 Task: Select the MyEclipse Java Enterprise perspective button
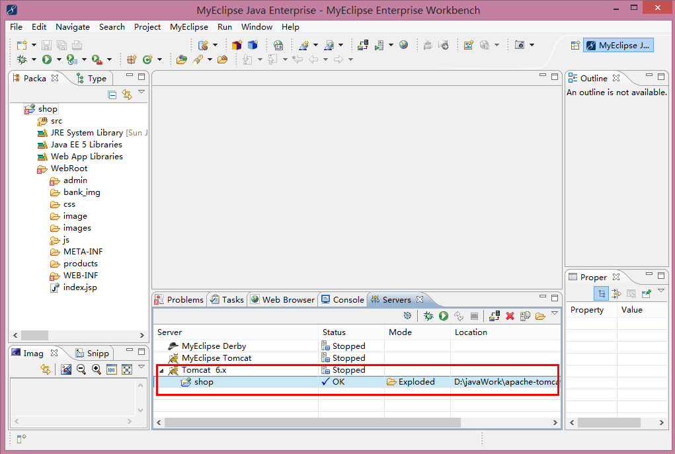pos(618,45)
